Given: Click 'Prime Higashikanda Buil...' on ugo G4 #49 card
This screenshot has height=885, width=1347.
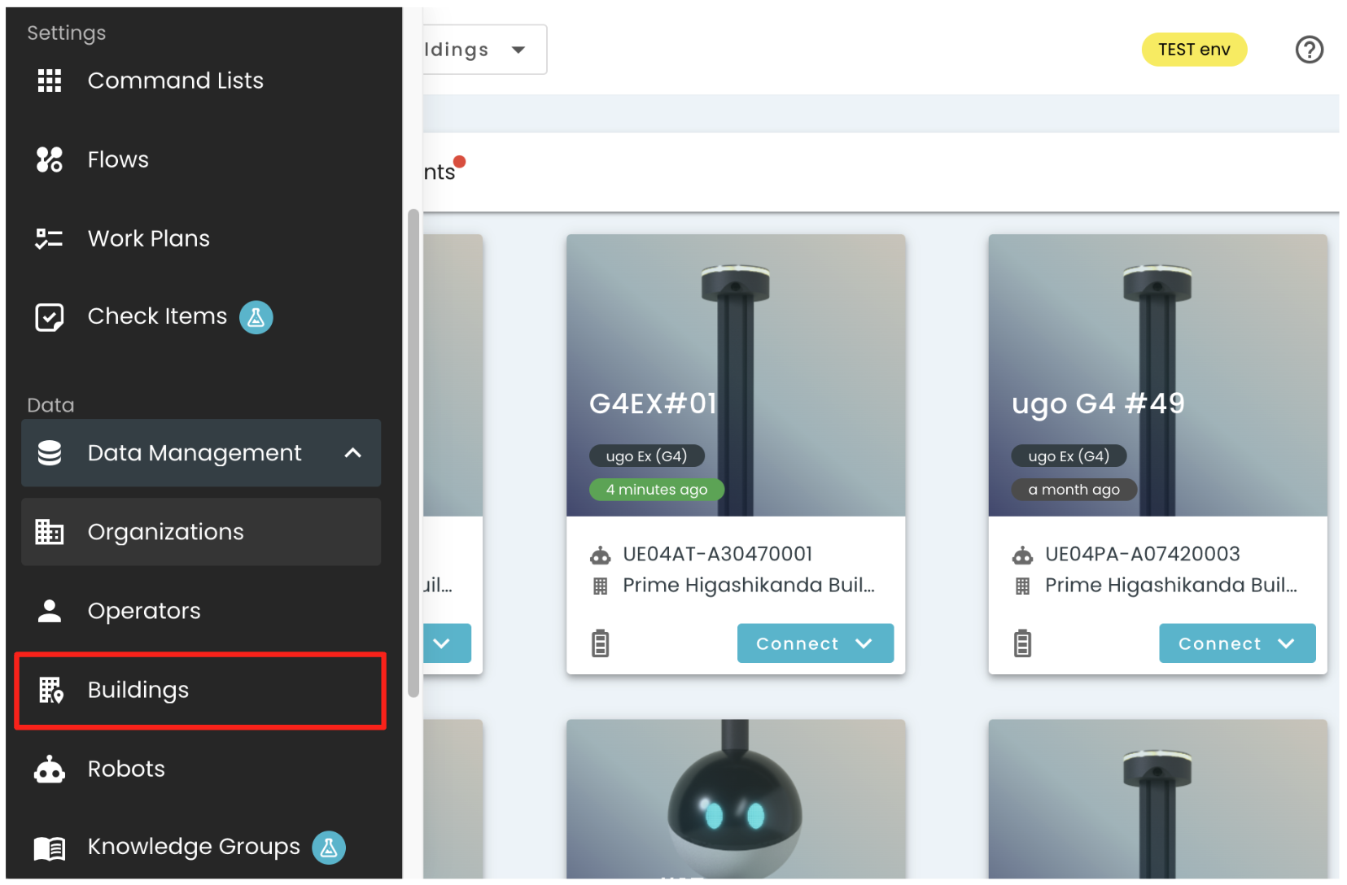Looking at the screenshot, I should [x=1171, y=586].
